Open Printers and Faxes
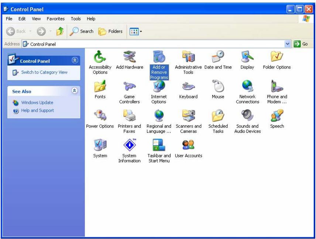 coord(129,121)
